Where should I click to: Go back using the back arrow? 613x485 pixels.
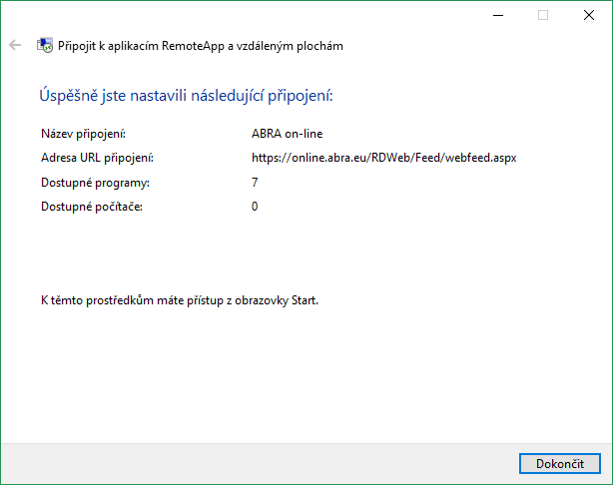15,45
